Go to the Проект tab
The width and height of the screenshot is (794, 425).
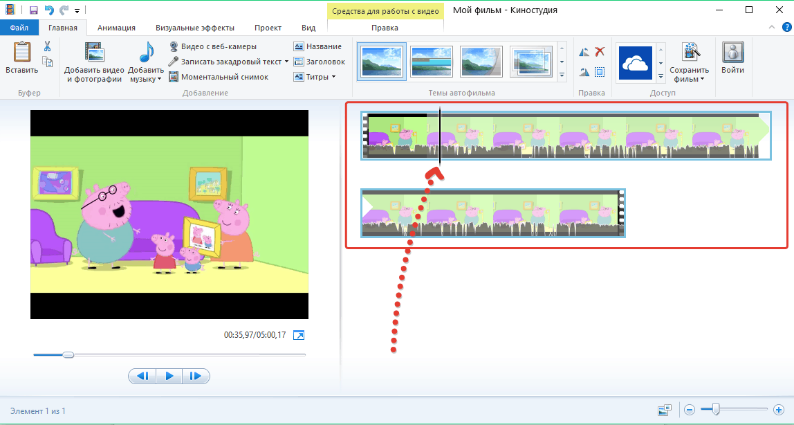pos(268,28)
